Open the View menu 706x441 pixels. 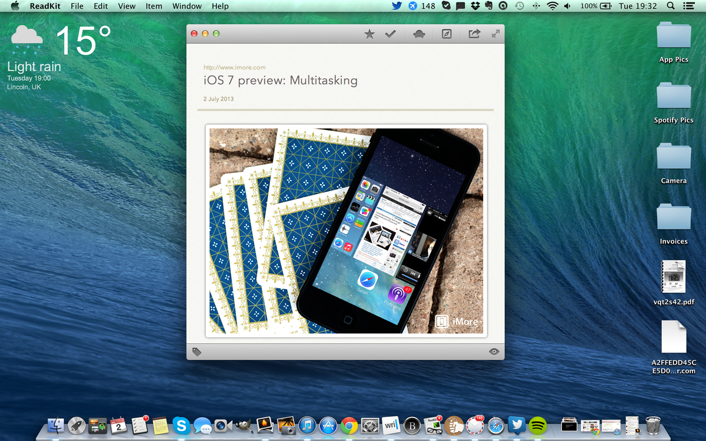(126, 6)
